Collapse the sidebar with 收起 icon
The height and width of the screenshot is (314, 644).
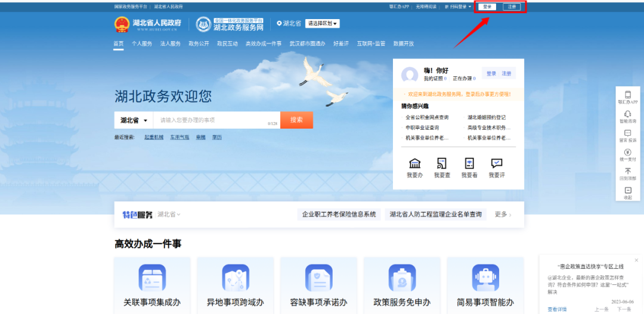(627, 191)
